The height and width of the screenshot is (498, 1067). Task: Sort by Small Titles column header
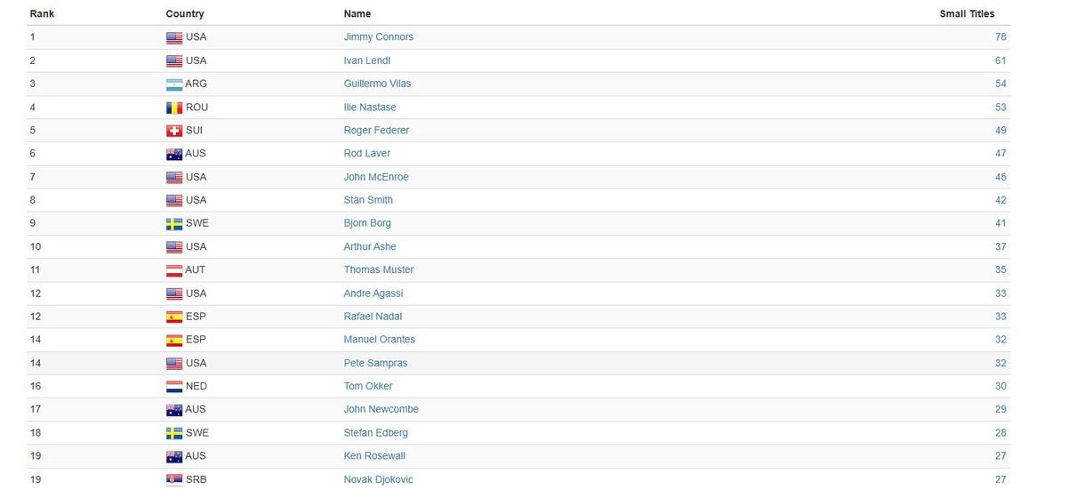point(967,14)
